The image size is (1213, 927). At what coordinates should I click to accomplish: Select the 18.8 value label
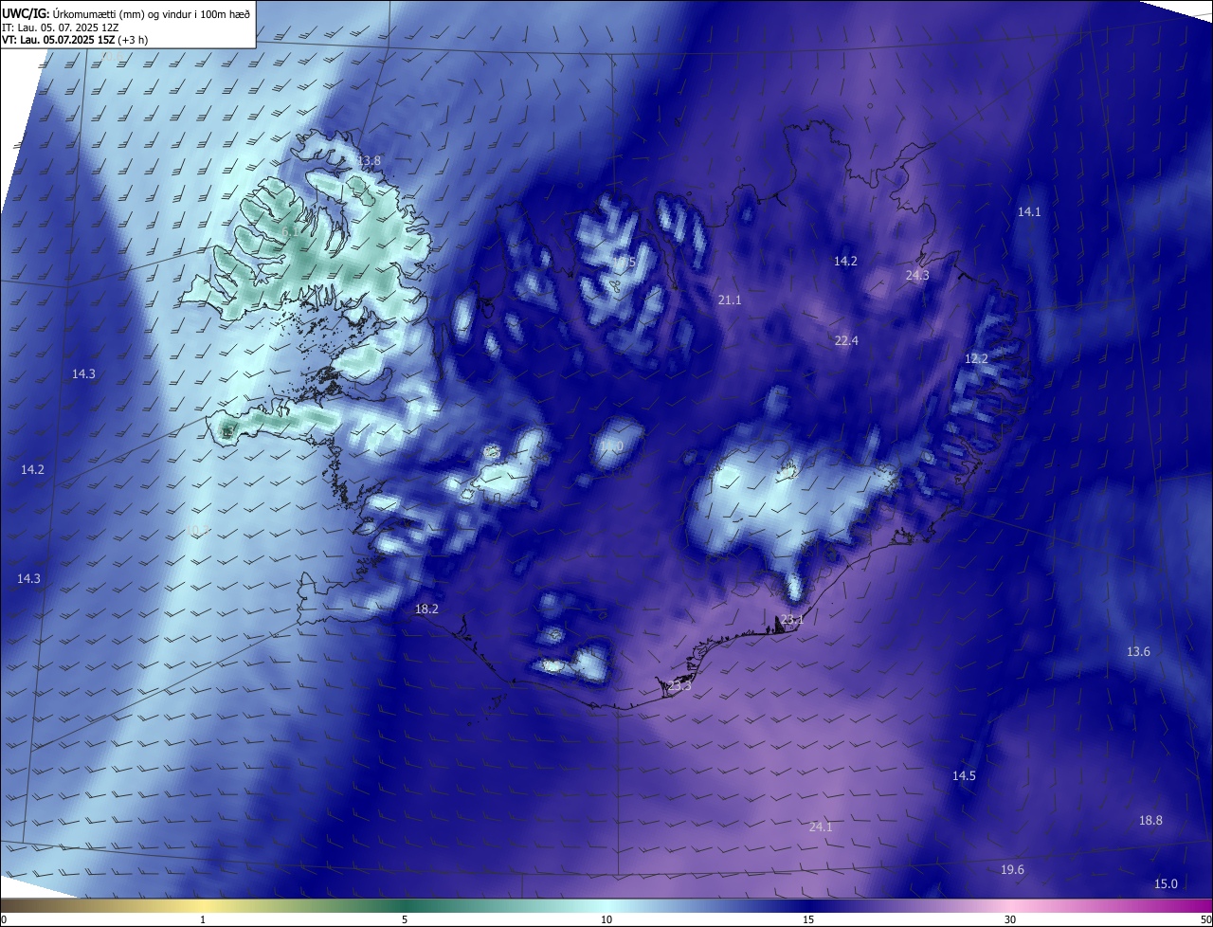[x=1150, y=821]
